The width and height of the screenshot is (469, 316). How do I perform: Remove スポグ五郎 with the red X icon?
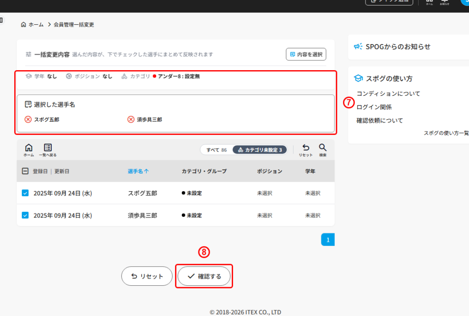click(x=28, y=120)
